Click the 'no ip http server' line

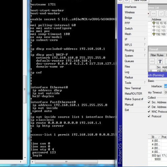[47, 126]
